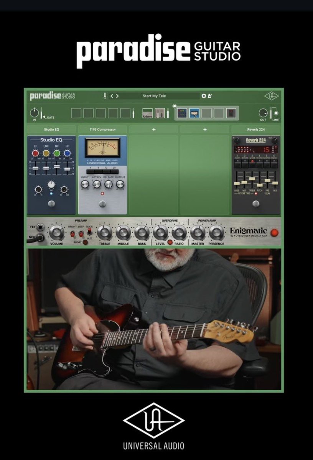The height and width of the screenshot is (460, 313).
Task: Click the yellow LMF knob on Studio EQ
Action: coord(46,153)
